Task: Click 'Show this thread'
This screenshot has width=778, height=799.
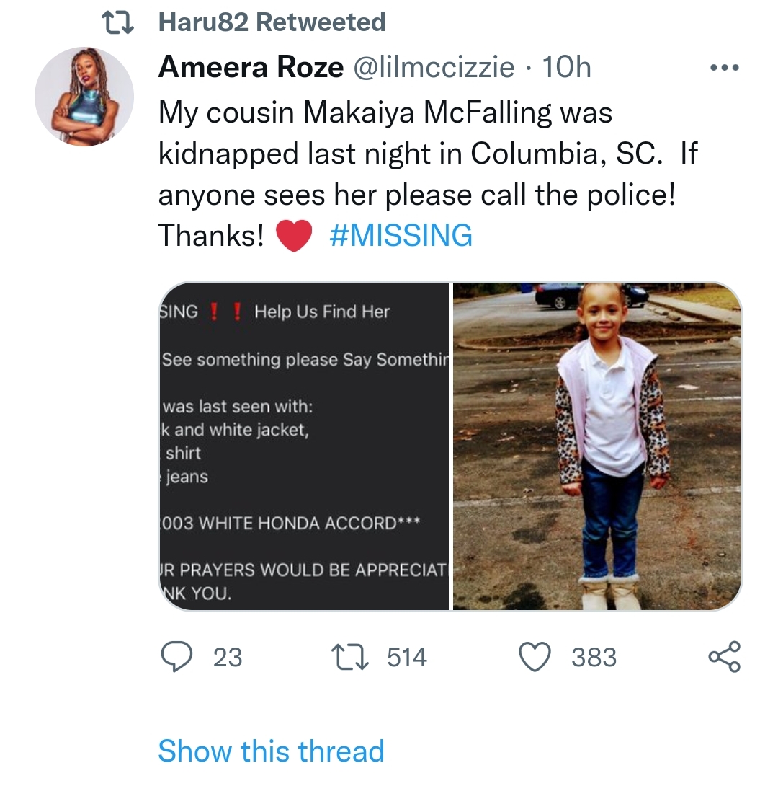Action: [271, 751]
